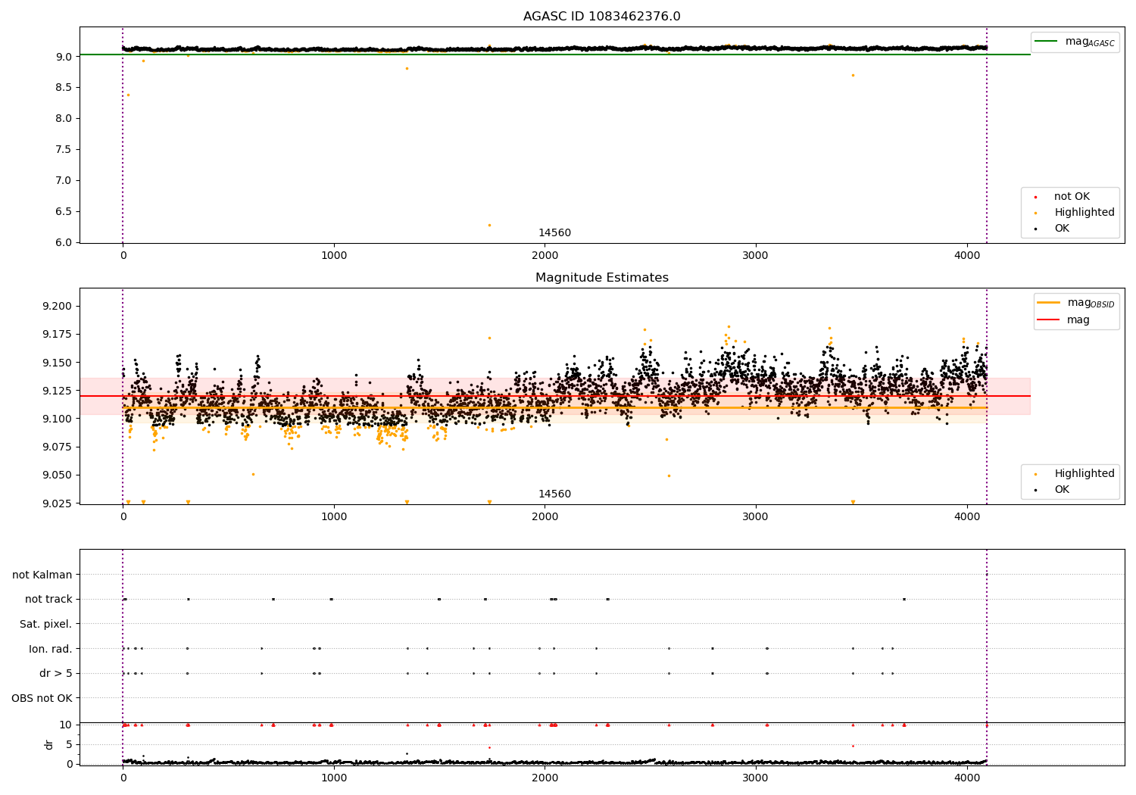
Task: Click the 'dr' y-axis label in bottom plot
Action: 49,744
